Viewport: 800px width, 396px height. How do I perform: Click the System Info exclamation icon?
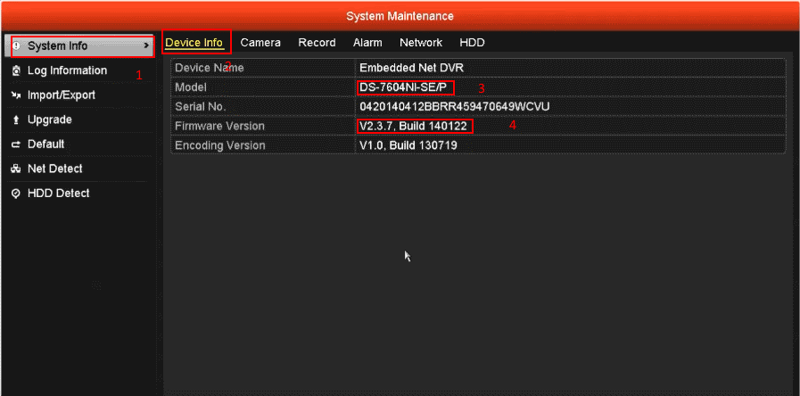16,45
